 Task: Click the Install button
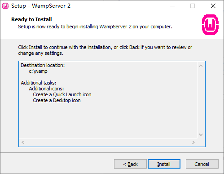[x=164, y=164]
